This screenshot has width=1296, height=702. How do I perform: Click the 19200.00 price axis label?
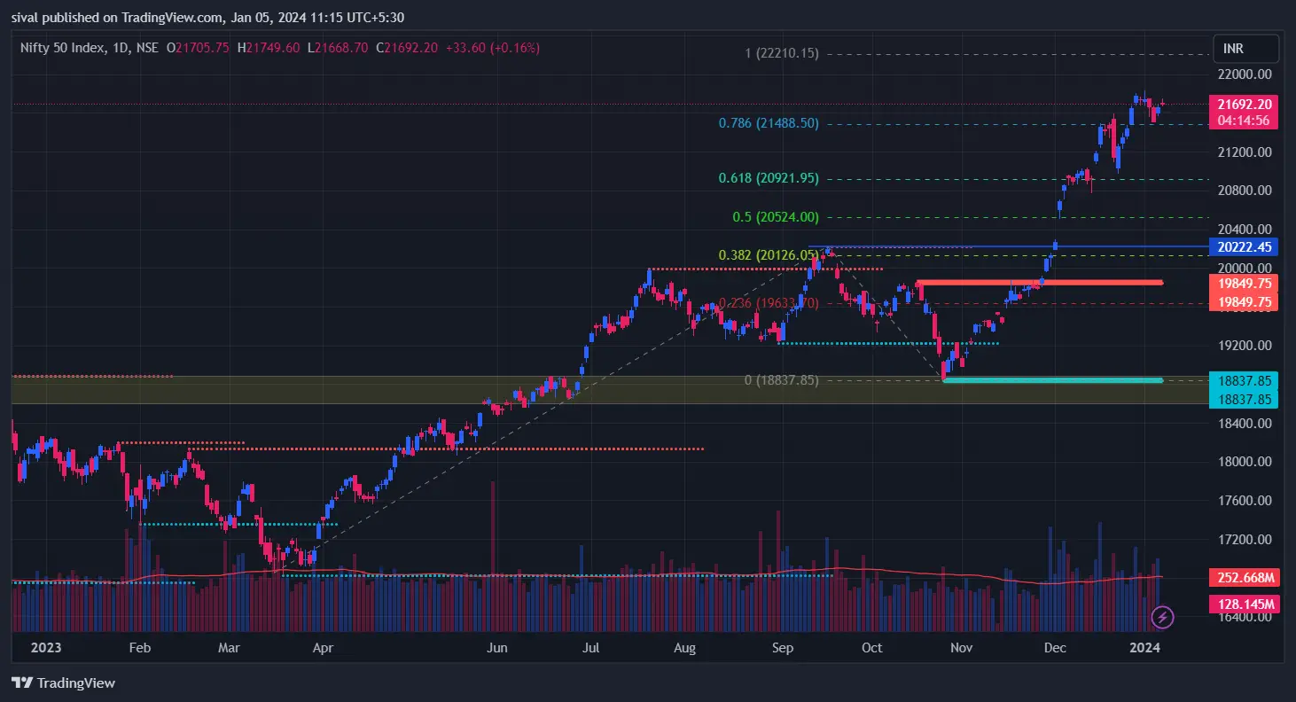[1244, 346]
